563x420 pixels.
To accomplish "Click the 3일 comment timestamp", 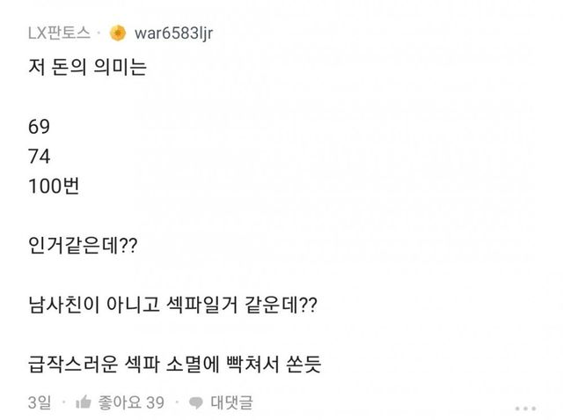I will pos(40,402).
